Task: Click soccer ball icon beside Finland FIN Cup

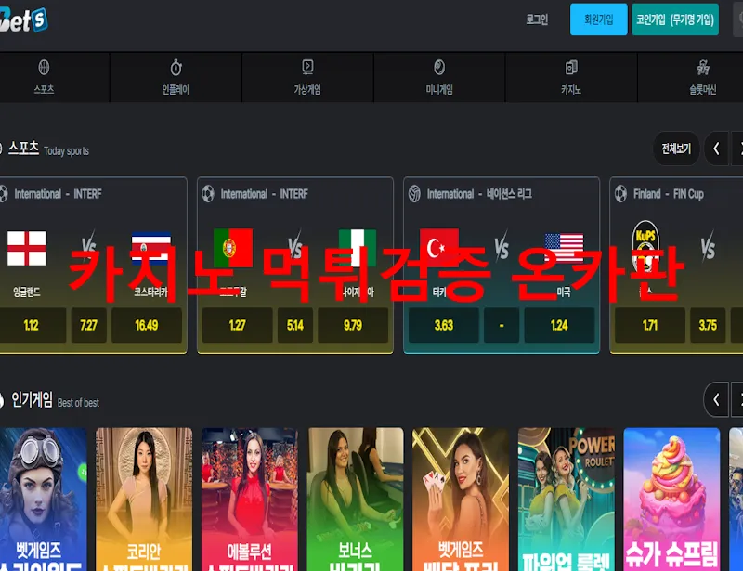Action: (620, 194)
